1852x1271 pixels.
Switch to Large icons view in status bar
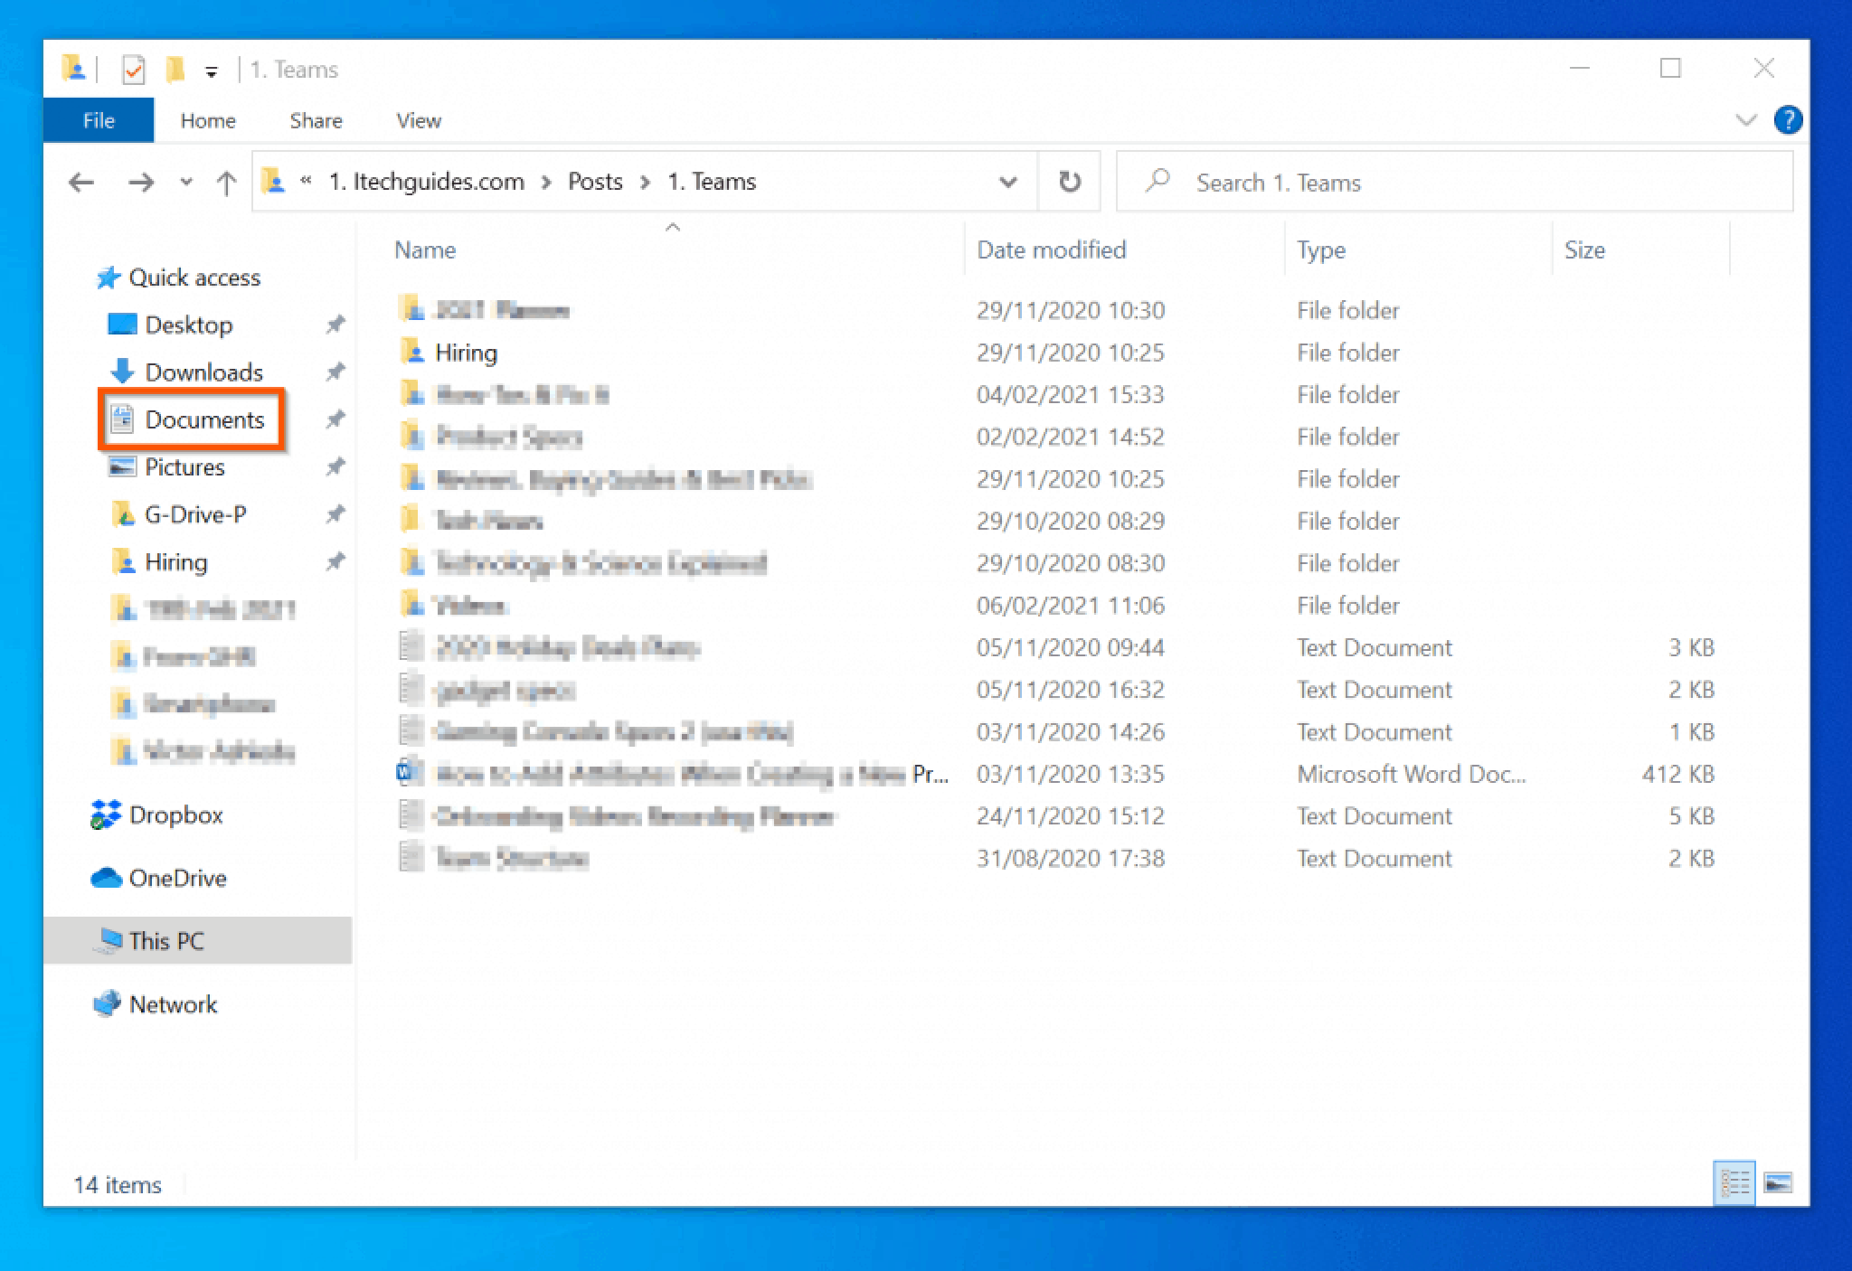coord(1778,1183)
